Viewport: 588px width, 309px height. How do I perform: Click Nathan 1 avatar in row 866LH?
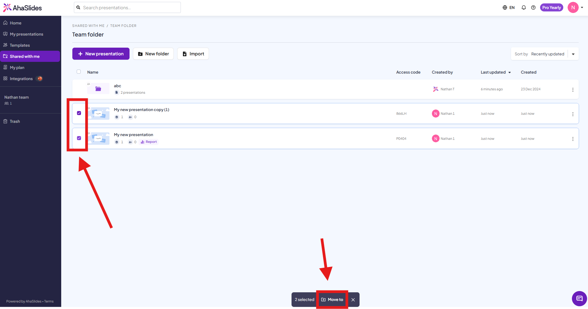coord(436,114)
